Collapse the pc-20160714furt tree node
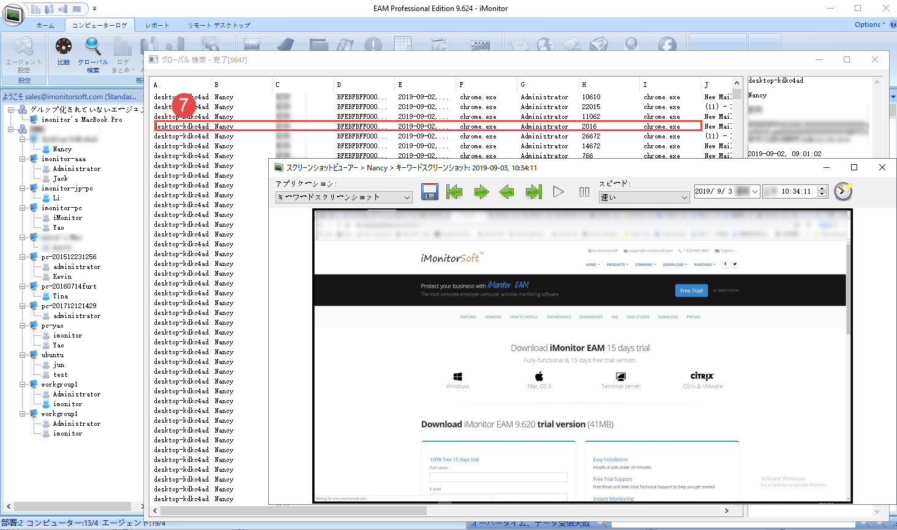 coord(23,286)
